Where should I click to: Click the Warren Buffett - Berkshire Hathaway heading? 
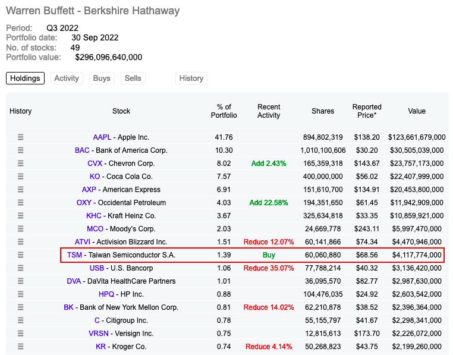(93, 11)
